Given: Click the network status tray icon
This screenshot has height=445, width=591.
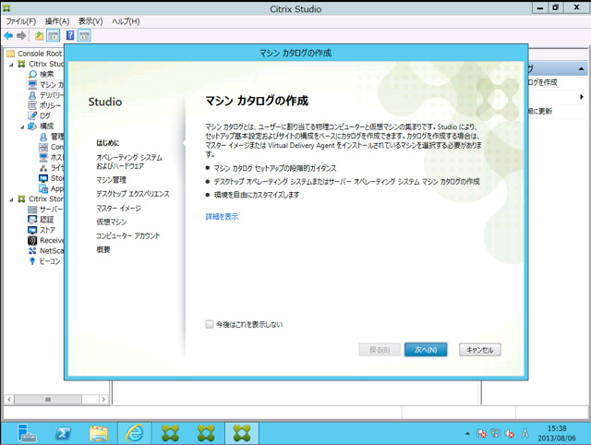Looking at the screenshot, I should coord(495,434).
